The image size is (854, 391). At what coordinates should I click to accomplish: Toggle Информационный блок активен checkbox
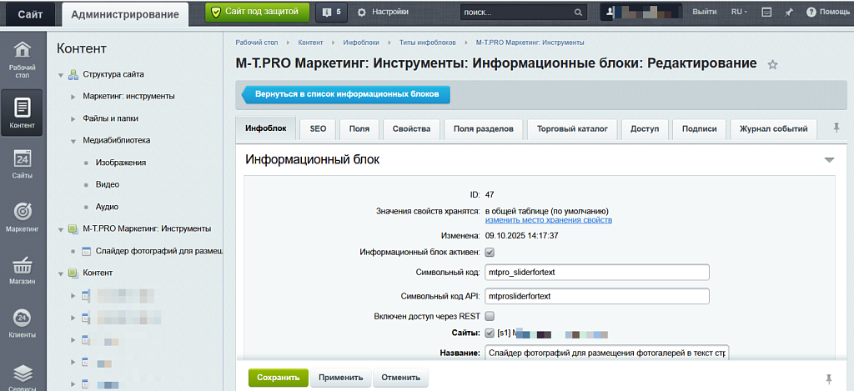click(x=490, y=252)
